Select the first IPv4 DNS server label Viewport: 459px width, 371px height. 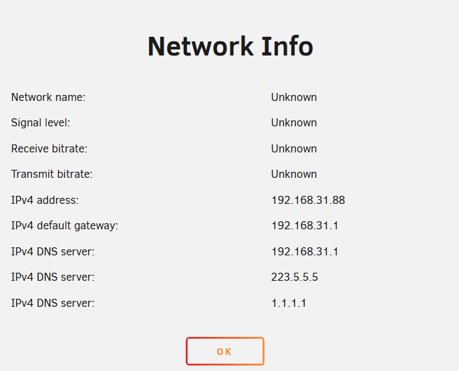point(53,251)
